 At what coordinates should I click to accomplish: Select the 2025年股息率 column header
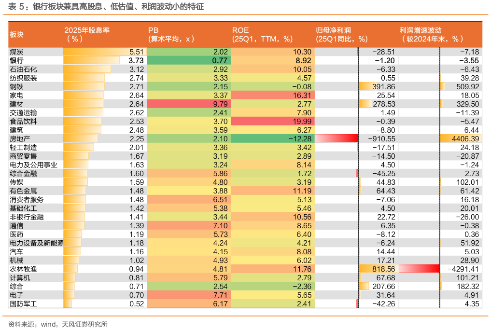pos(87,34)
